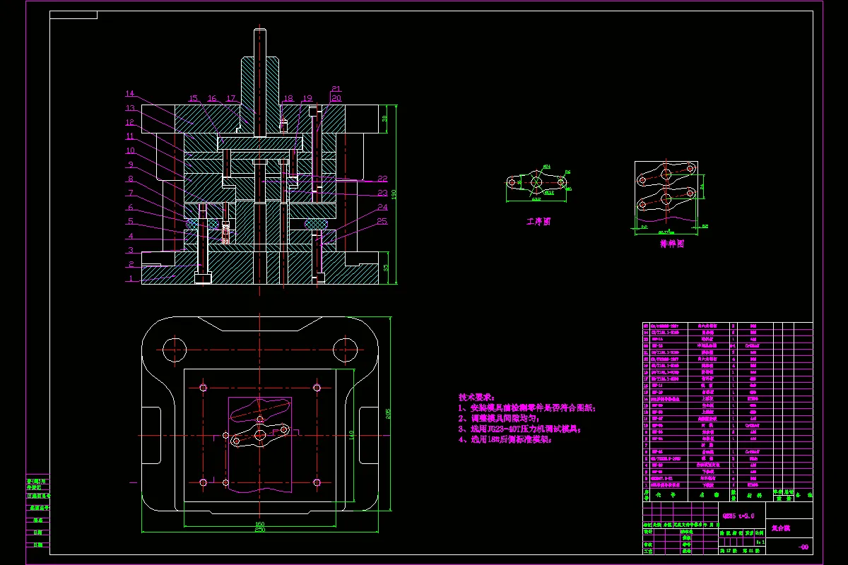
Task: Click part callout number 19
Action: (x=307, y=98)
